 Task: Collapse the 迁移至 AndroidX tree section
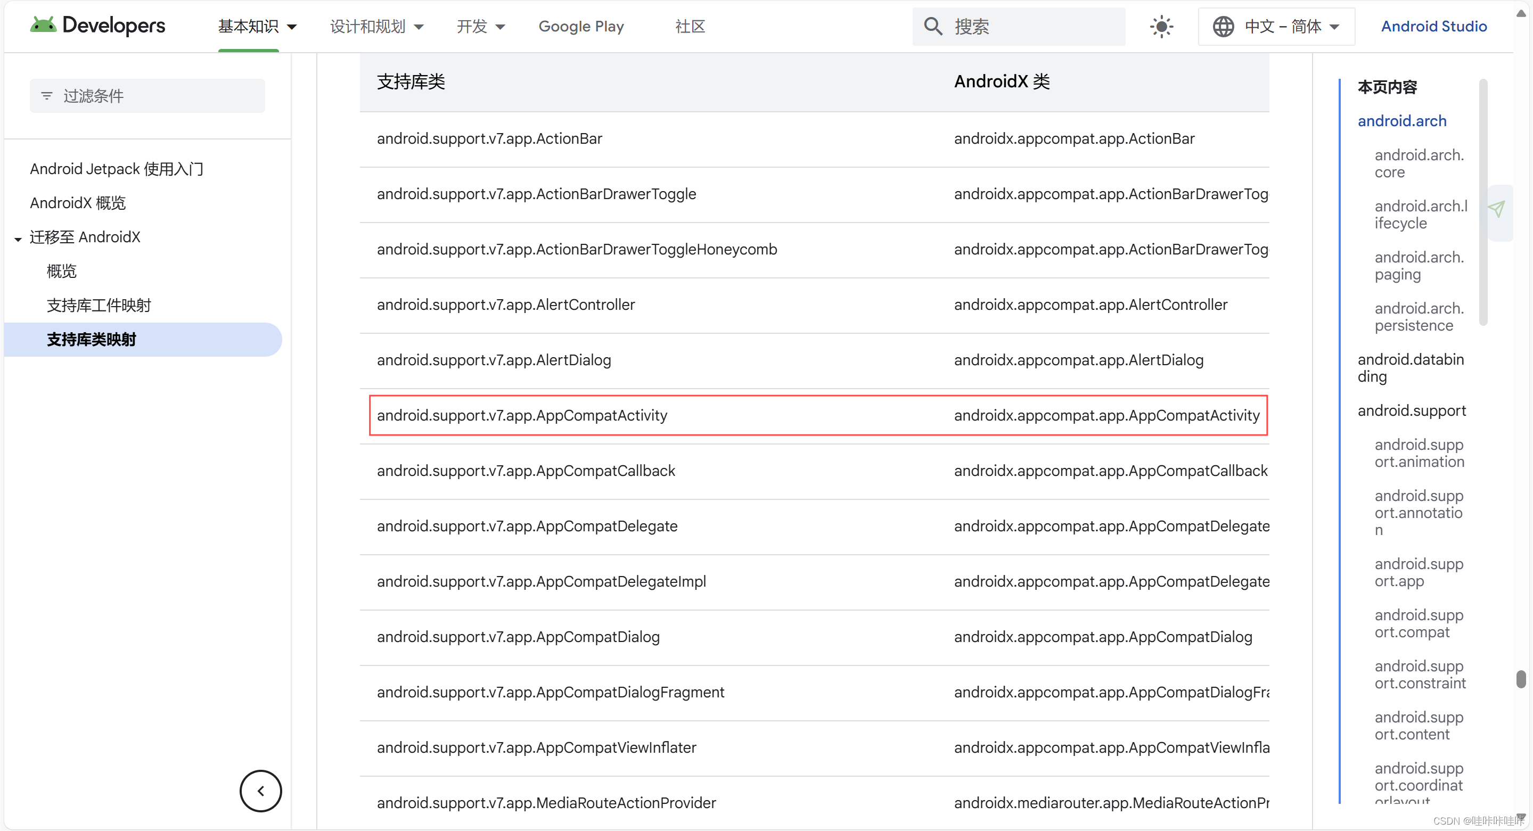click(18, 238)
